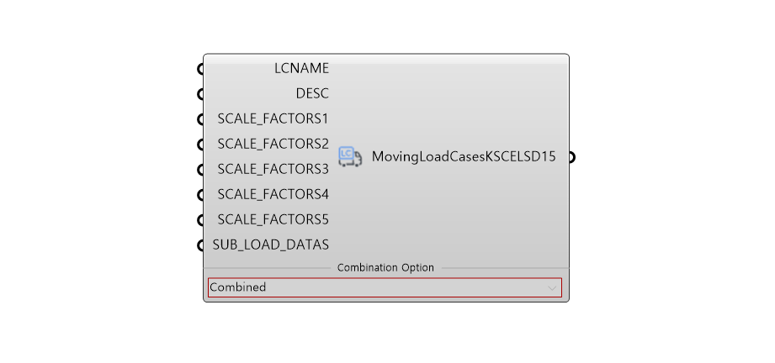
Task: Click the SUB_LOAD_DATAS input connector circle
Action: tap(200, 245)
